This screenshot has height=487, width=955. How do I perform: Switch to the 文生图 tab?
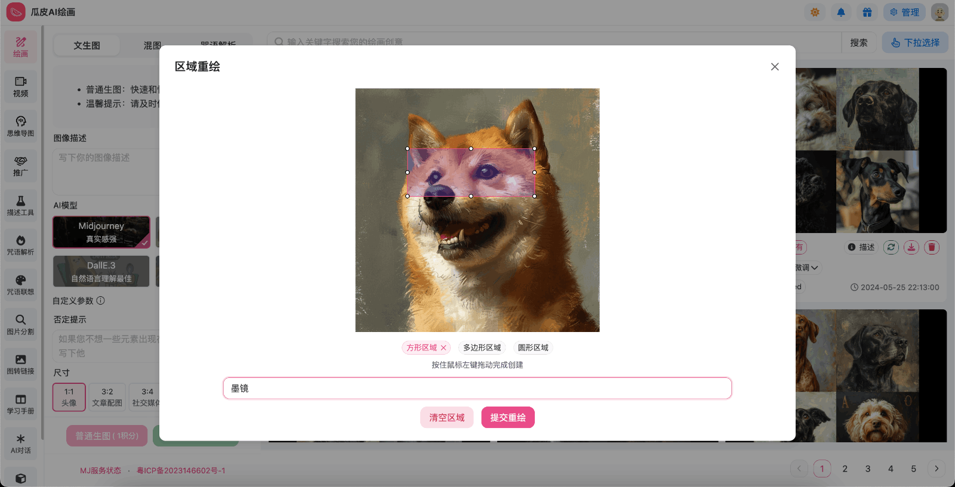coord(87,45)
